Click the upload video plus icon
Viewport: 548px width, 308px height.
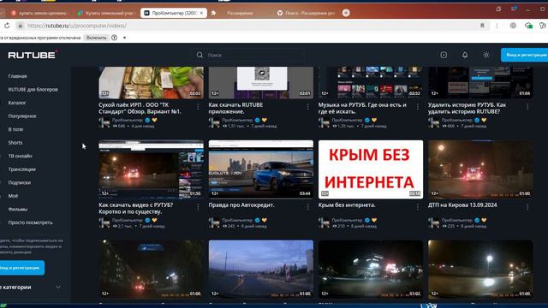[444, 55]
